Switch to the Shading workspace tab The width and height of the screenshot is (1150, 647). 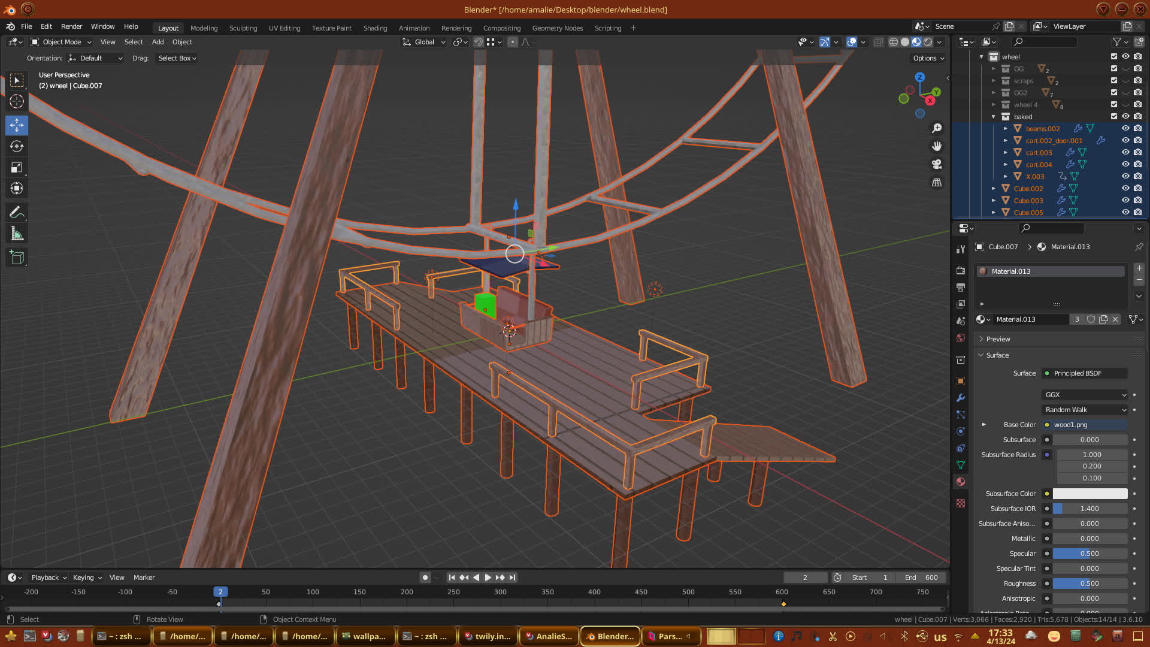coord(375,28)
